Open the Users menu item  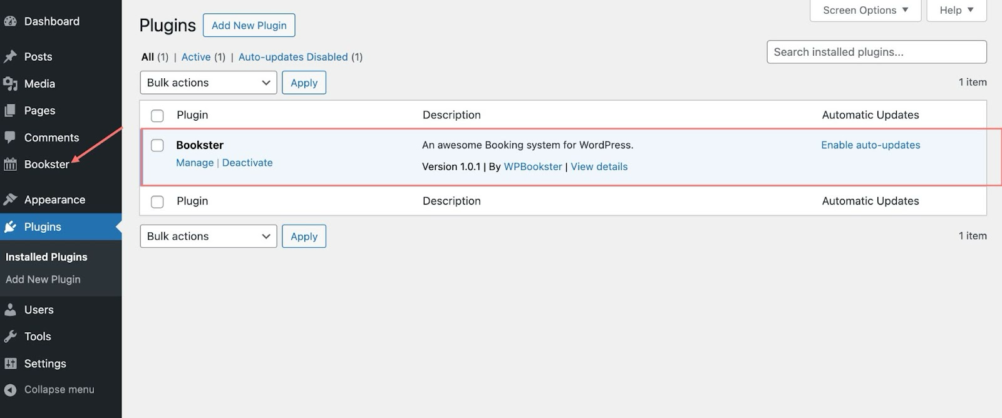pos(39,310)
